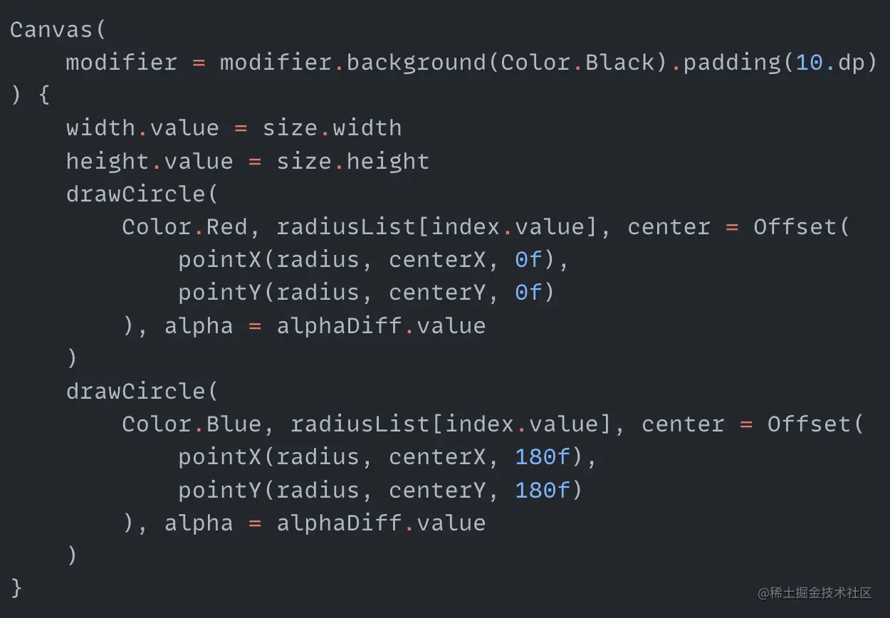Click the 180f argument in pointY
The height and width of the screenshot is (618, 890).
543,490
